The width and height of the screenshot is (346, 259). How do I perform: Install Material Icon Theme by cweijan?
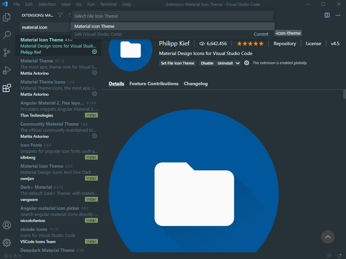pos(91,178)
